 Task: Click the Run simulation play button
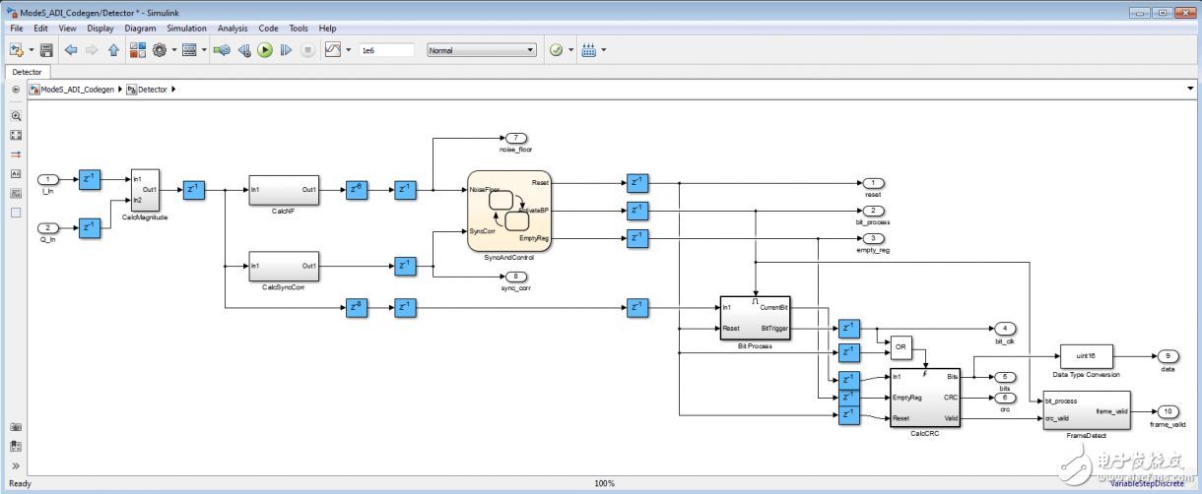(x=265, y=50)
